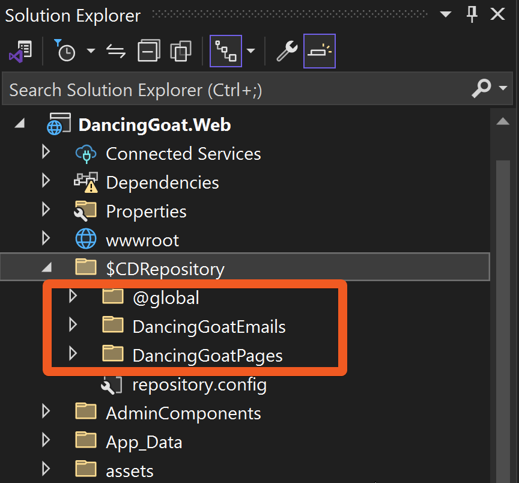Viewport: 519px width, 483px height.
Task: Collapse the $CDRepository folder
Action: [46, 268]
